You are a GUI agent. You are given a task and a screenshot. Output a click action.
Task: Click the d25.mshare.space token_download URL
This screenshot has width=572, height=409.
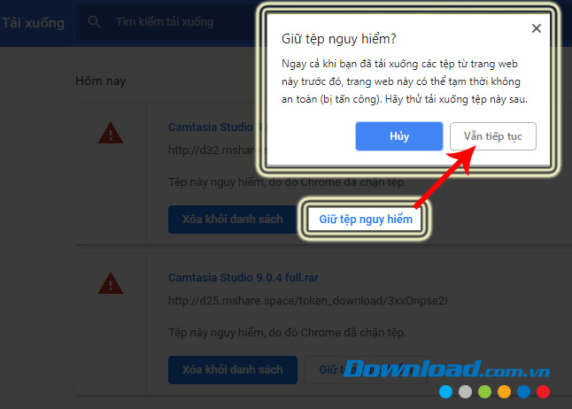point(307,301)
